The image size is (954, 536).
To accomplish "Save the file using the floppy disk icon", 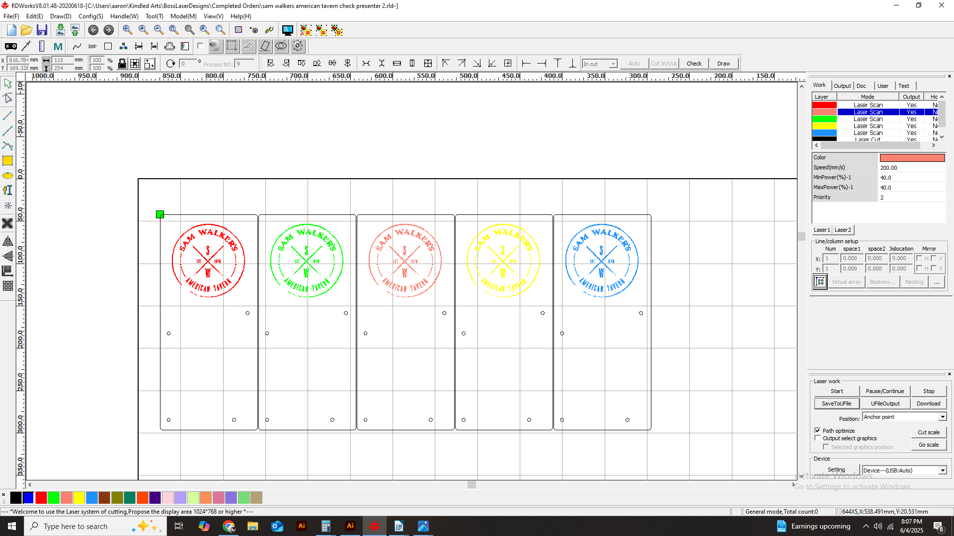I will click(42, 30).
